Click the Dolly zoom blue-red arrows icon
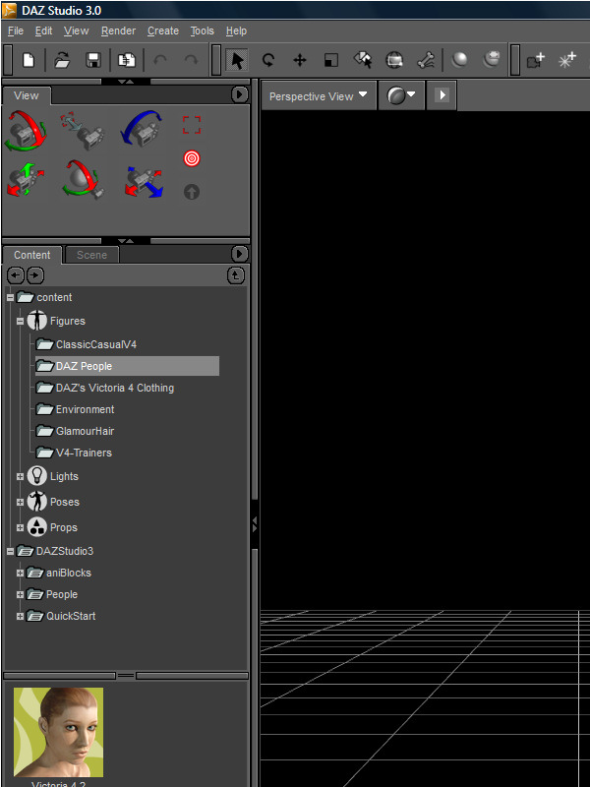The width and height of the screenshot is (590, 787). coord(144,182)
